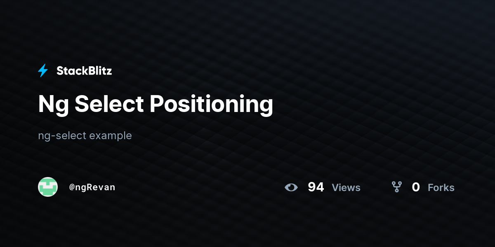Select the 0 fork count number
The image size is (495, 247).
point(416,187)
